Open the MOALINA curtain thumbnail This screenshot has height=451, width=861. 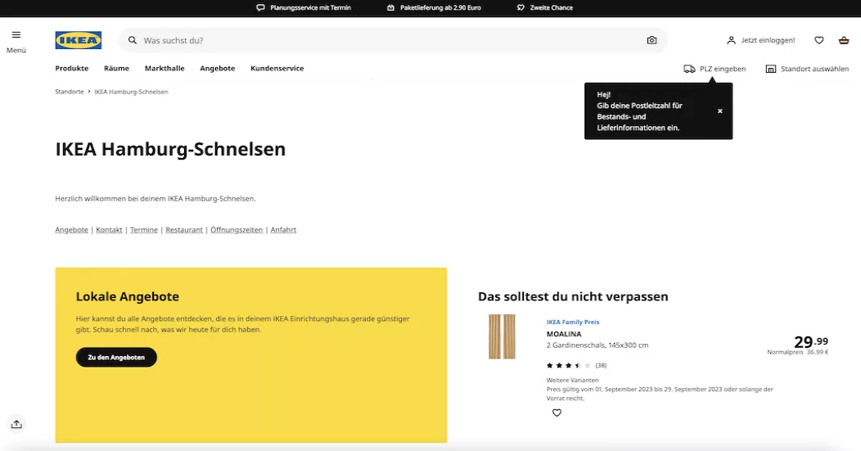point(502,336)
